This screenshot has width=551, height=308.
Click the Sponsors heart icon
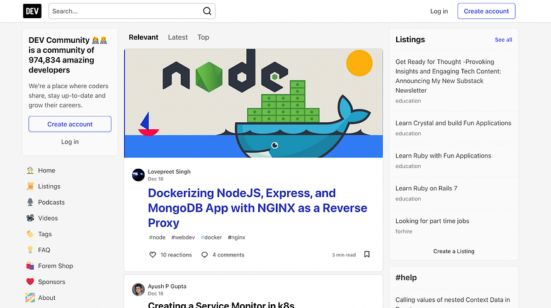tap(30, 282)
